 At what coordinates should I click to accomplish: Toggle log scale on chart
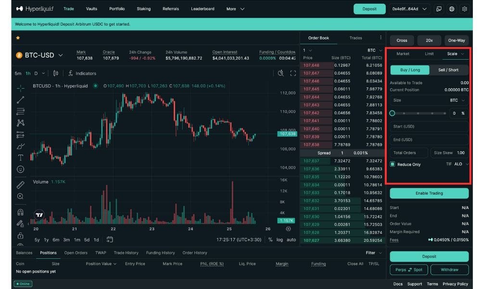tap(279, 239)
